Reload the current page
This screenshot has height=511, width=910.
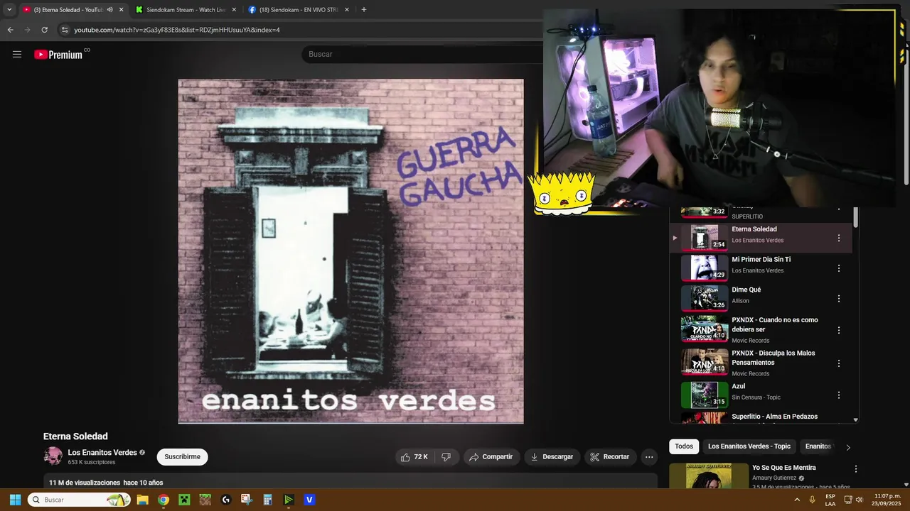[x=44, y=30]
